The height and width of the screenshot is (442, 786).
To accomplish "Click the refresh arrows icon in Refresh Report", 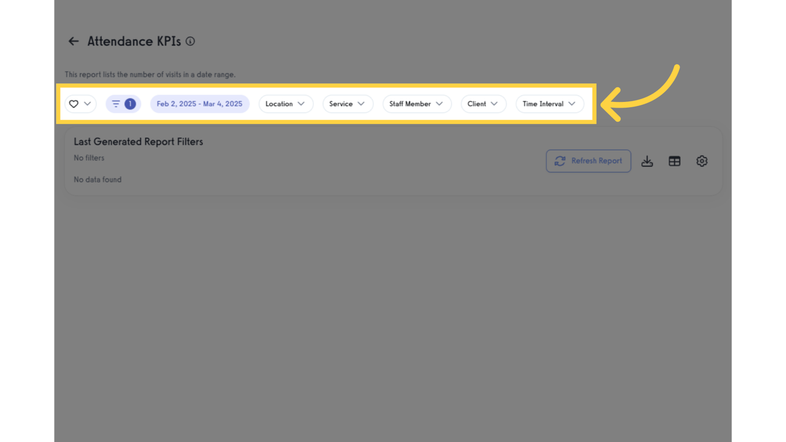I will click(x=560, y=161).
